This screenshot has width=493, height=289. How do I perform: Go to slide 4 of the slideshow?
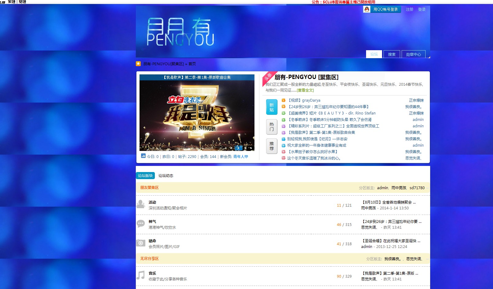click(x=245, y=148)
